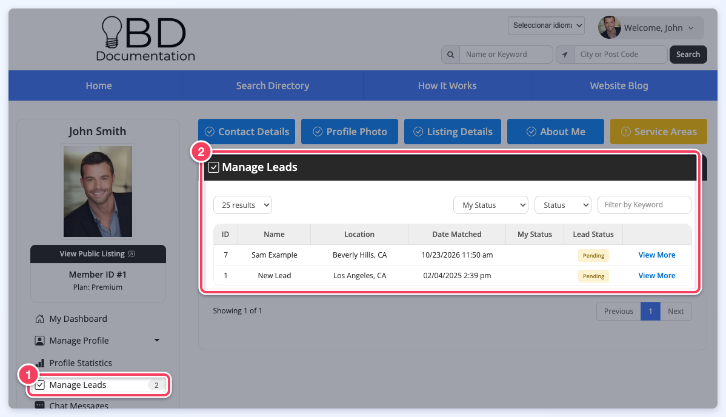Click the Profile Statistics bar chart icon
The height and width of the screenshot is (417, 726).
tap(41, 363)
